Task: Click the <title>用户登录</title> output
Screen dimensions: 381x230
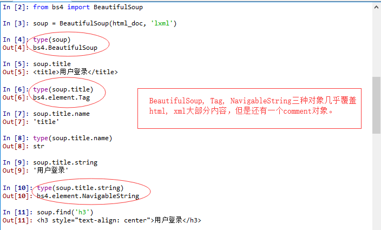Action: [x=75, y=72]
